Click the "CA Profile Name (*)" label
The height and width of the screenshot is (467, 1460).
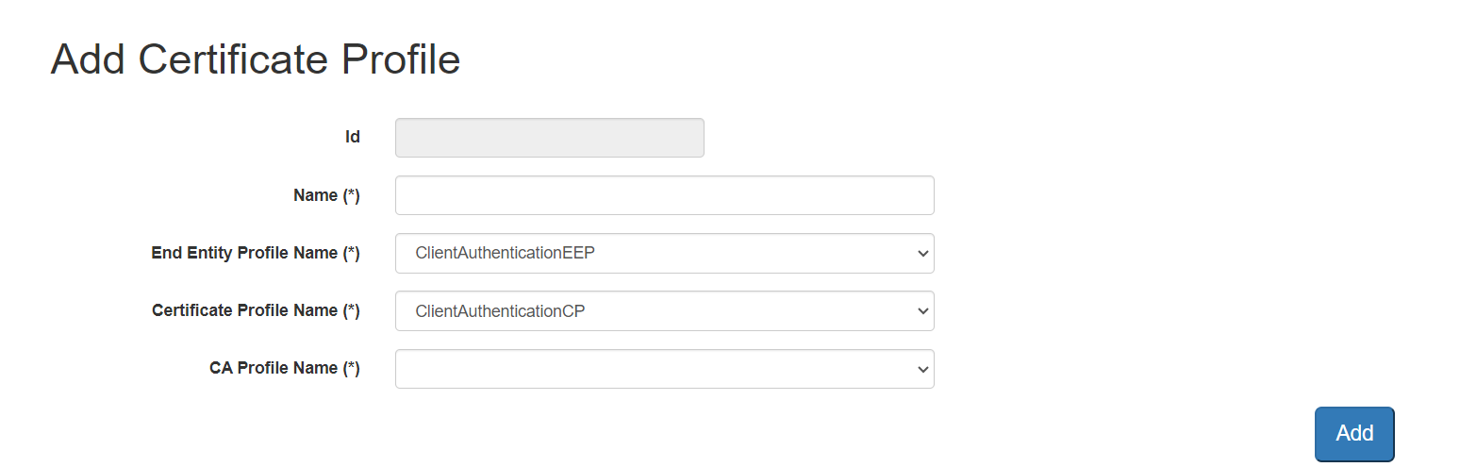pos(284,368)
